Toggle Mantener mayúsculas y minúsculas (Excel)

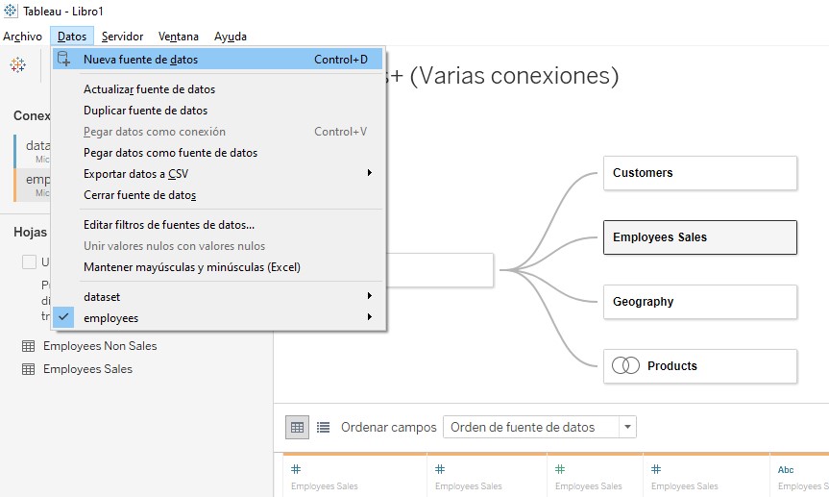pyautogui.click(x=218, y=267)
